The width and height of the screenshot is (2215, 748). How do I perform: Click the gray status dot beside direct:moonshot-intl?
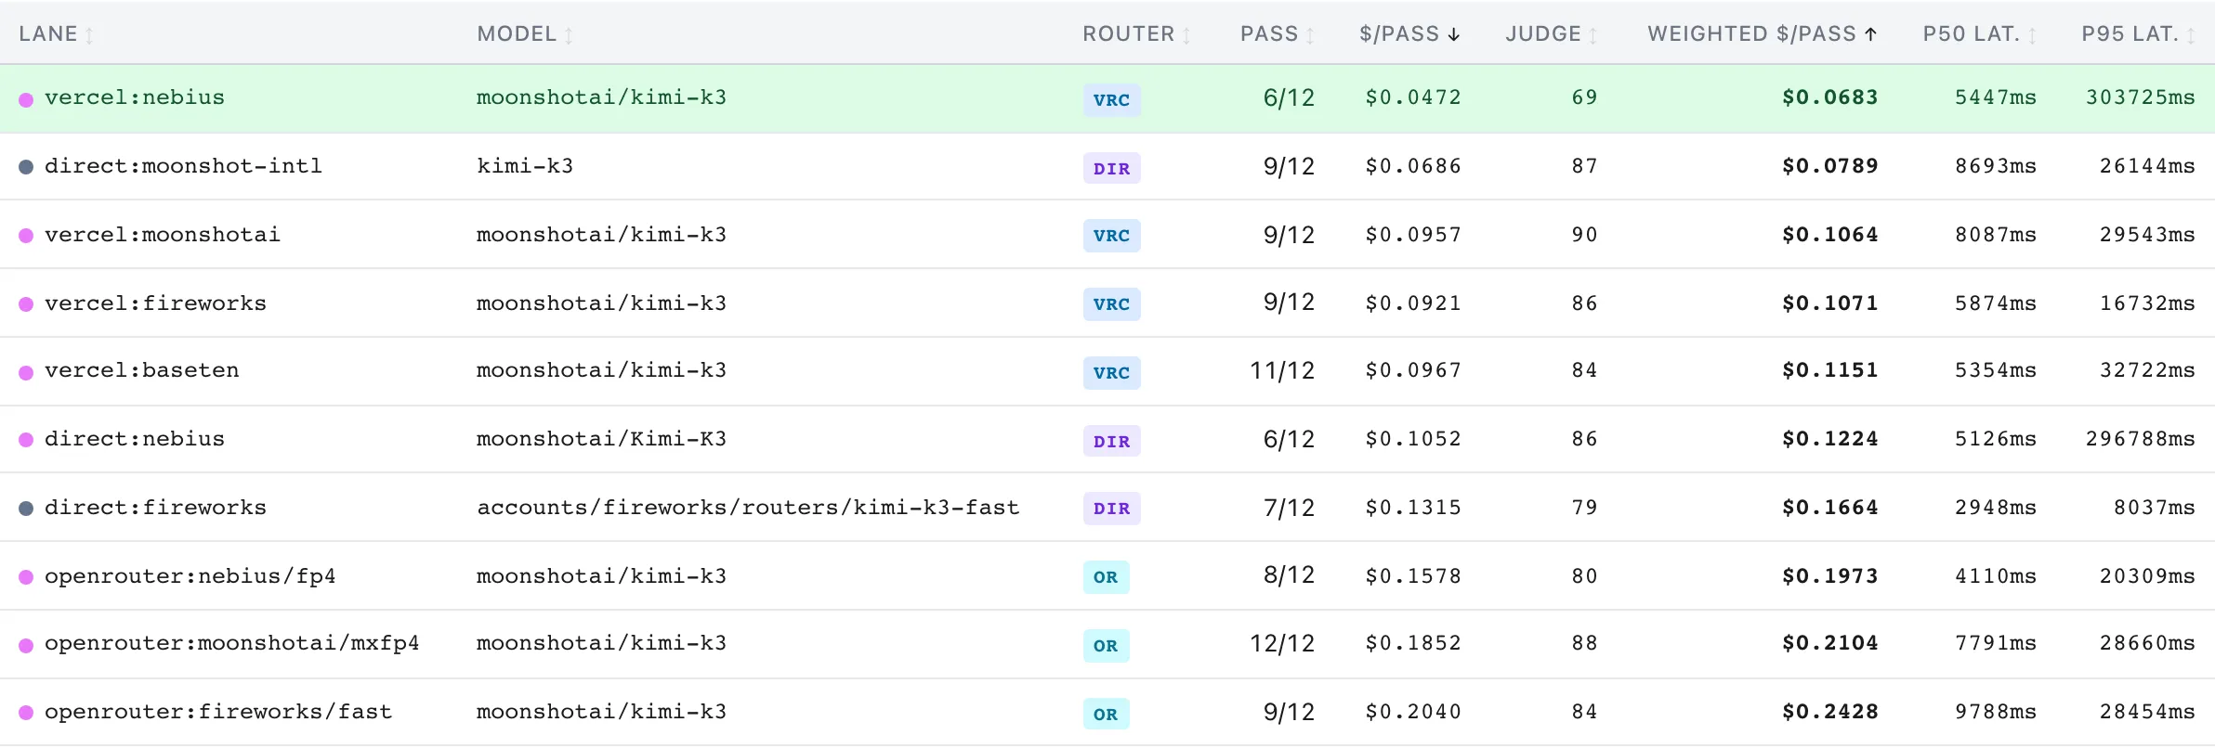(26, 167)
